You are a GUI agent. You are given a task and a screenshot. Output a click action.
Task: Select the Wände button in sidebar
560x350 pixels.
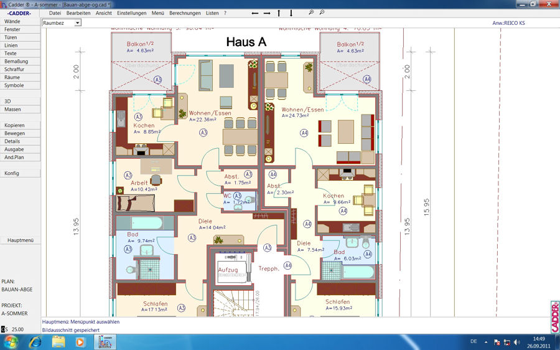coord(20,21)
